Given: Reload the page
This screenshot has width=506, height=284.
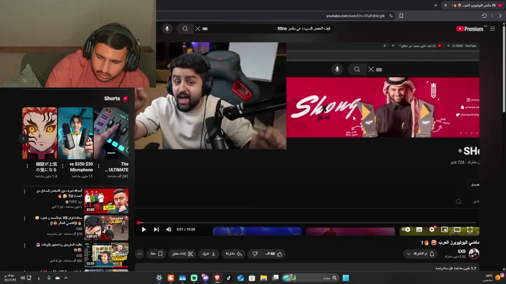Looking at the screenshot, I should 484,16.
